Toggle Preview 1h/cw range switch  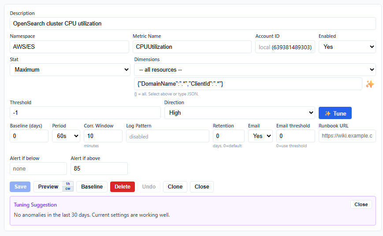[x=68, y=187]
